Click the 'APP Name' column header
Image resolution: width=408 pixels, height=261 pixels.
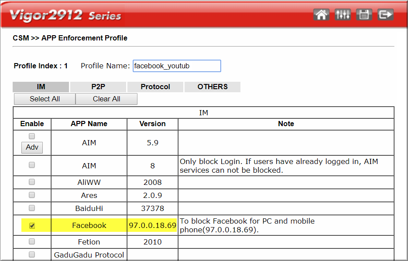(x=89, y=124)
